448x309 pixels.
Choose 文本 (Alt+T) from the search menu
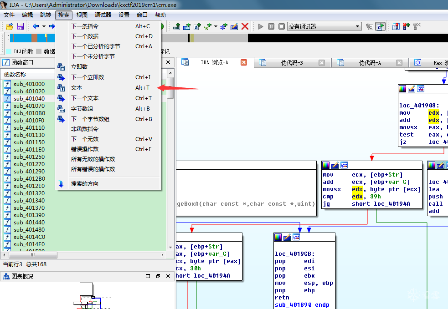[108, 88]
